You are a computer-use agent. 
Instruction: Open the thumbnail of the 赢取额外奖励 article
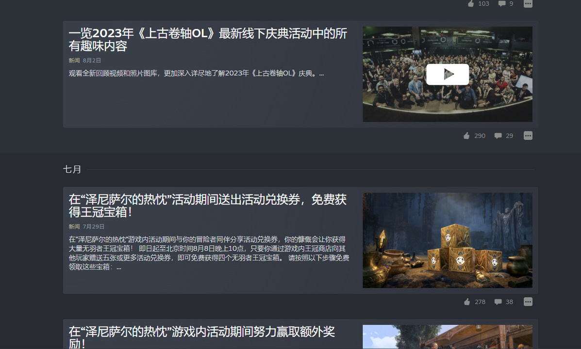[x=447, y=337]
